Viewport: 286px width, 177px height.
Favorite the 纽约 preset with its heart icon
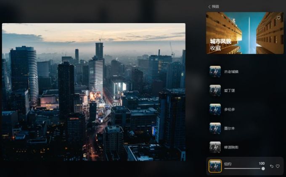pos(278,166)
